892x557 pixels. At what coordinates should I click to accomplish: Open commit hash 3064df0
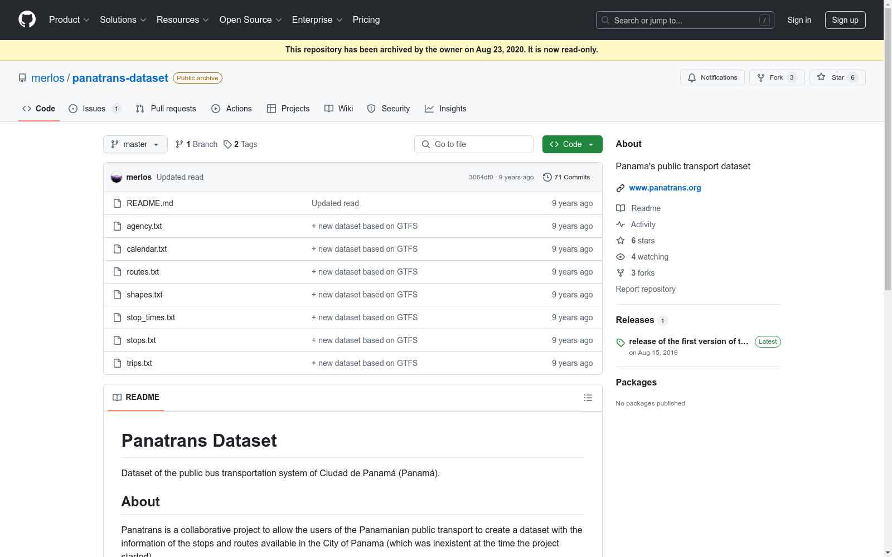point(481,177)
